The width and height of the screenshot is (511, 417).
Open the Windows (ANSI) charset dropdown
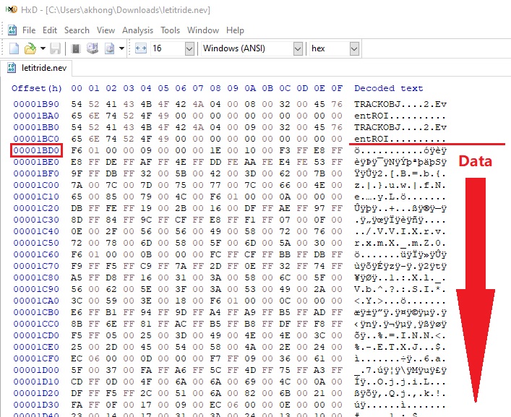point(297,48)
